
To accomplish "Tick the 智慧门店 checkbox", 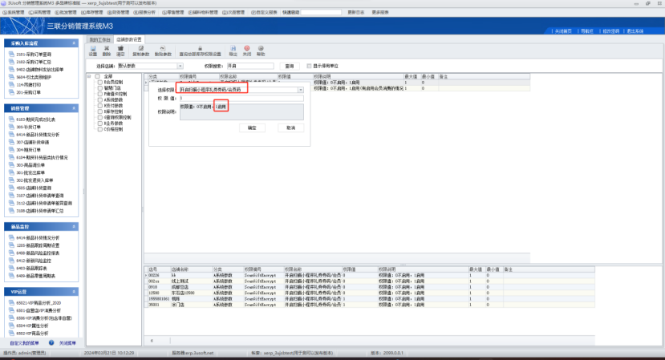I will (x=100, y=88).
